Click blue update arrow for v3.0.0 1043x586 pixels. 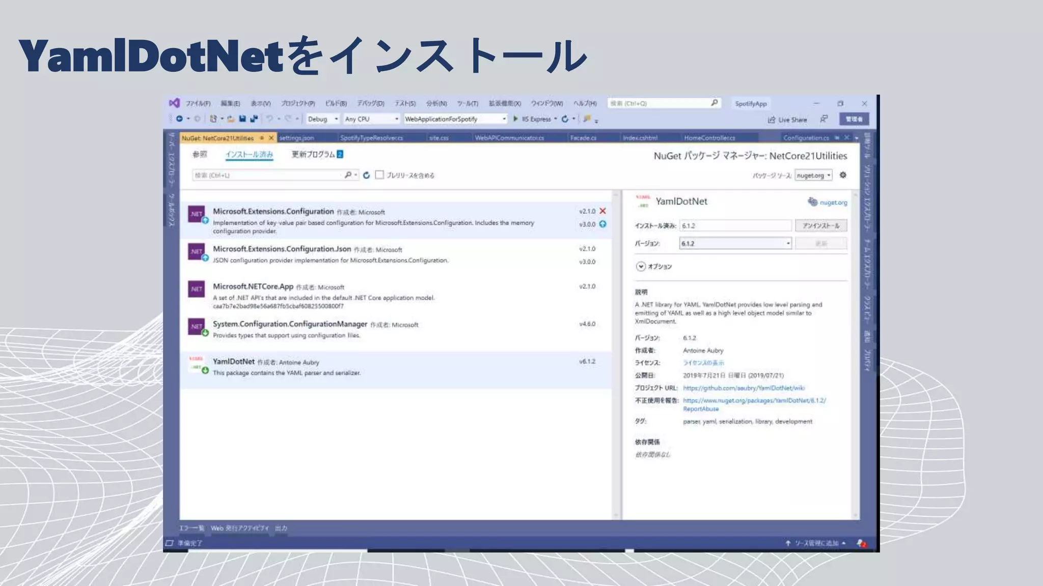tap(603, 224)
